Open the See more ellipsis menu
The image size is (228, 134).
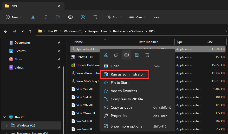tap(157, 17)
